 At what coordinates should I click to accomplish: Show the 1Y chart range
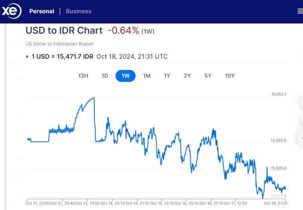tap(167, 76)
